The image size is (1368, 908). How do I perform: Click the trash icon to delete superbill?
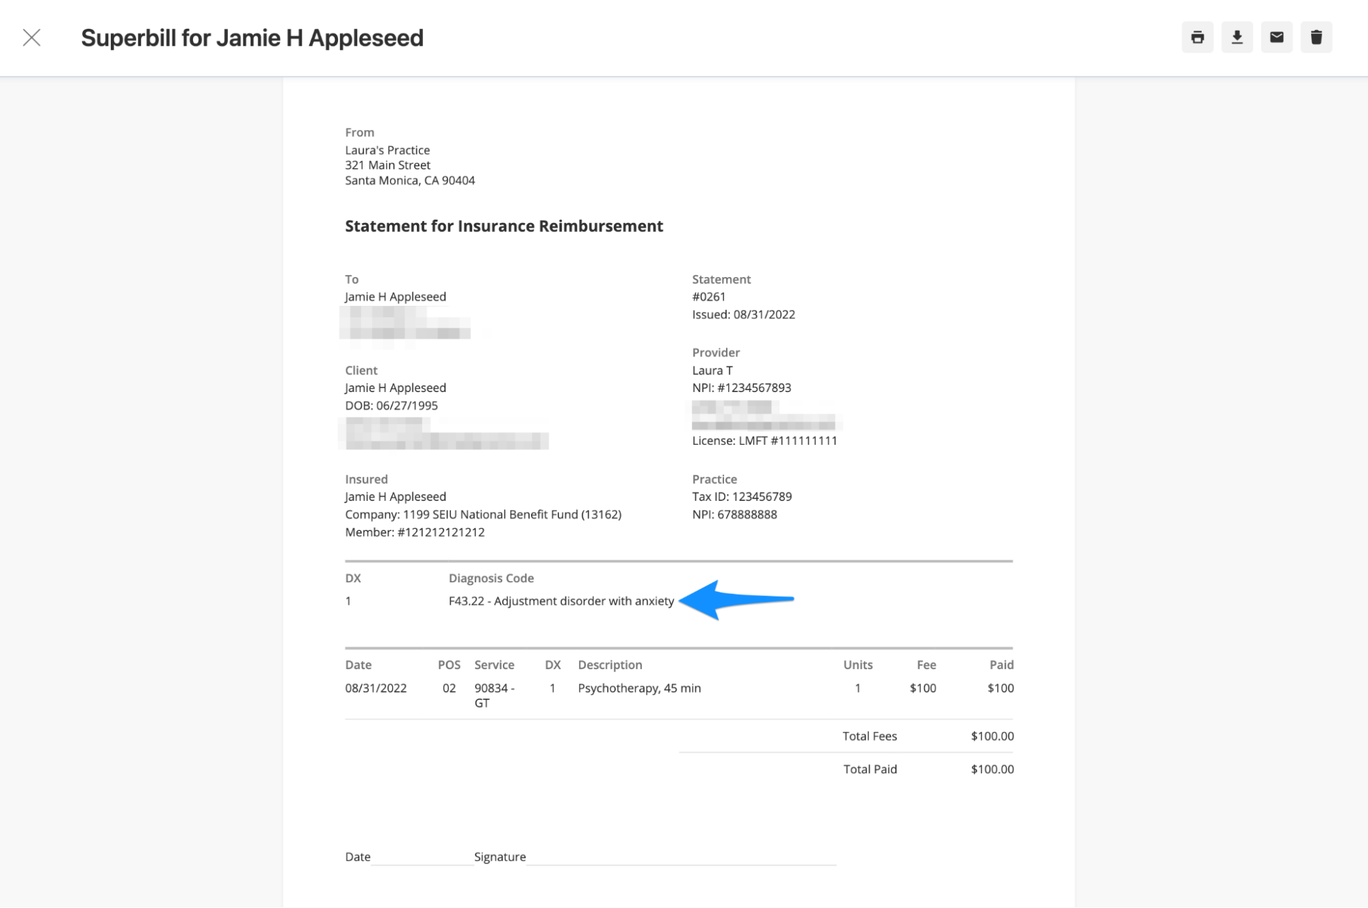pos(1317,38)
